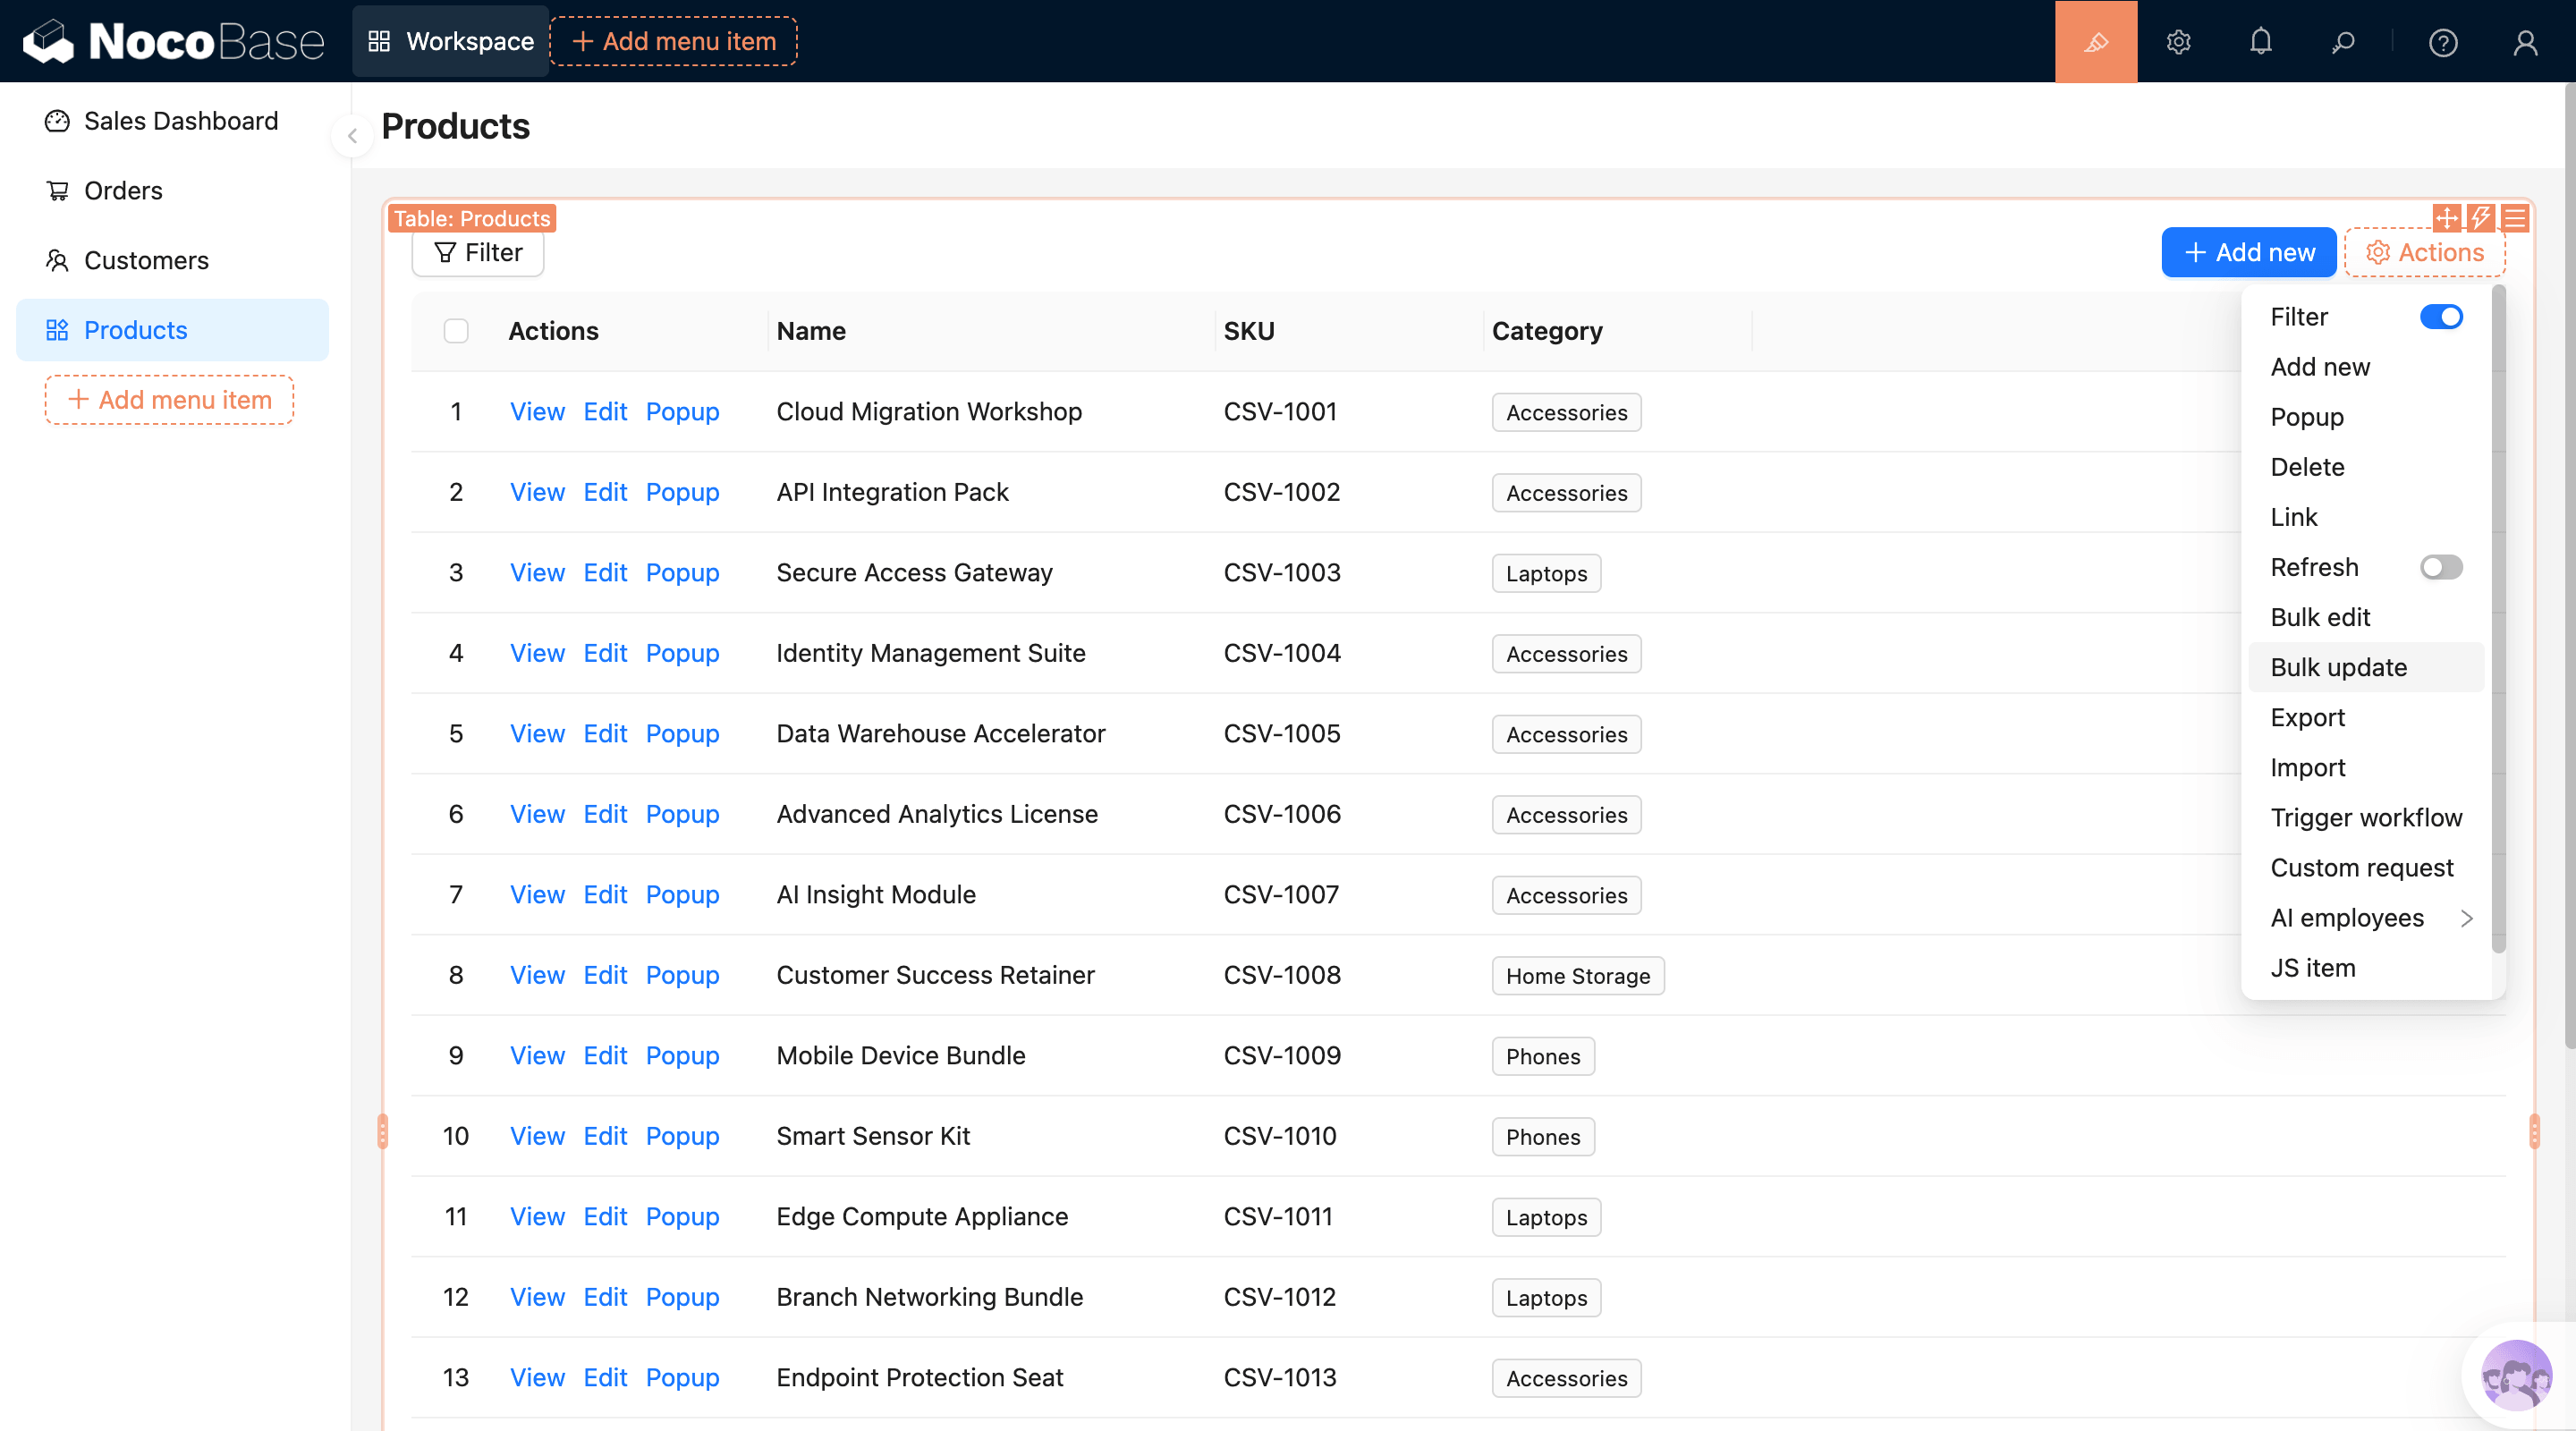Viewport: 2576px width, 1431px height.
Task: Click the search icon in header
Action: 2342,42
